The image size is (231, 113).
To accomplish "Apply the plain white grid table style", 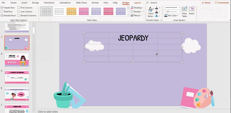I will tap(47, 11).
